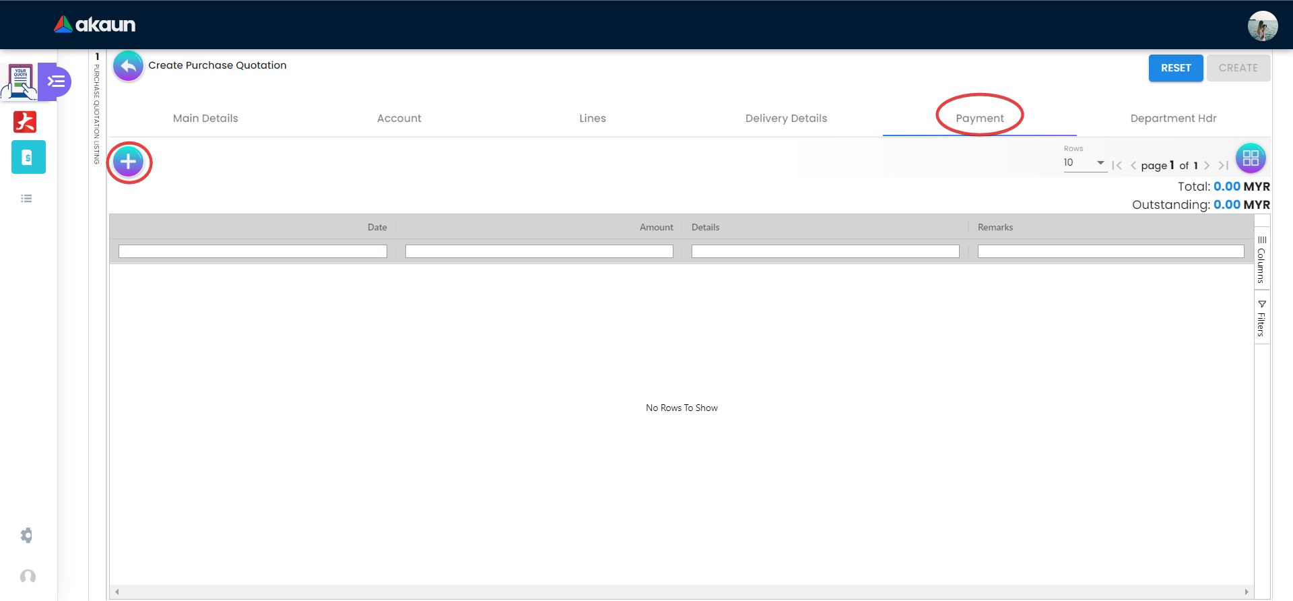Click the horizontal scrollbar left arrow
This screenshot has width=1293, height=601.
tap(117, 592)
